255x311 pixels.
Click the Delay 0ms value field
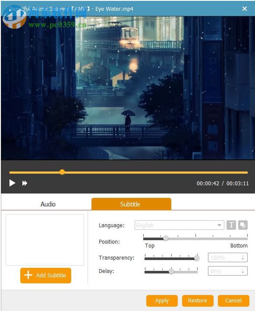point(228,271)
